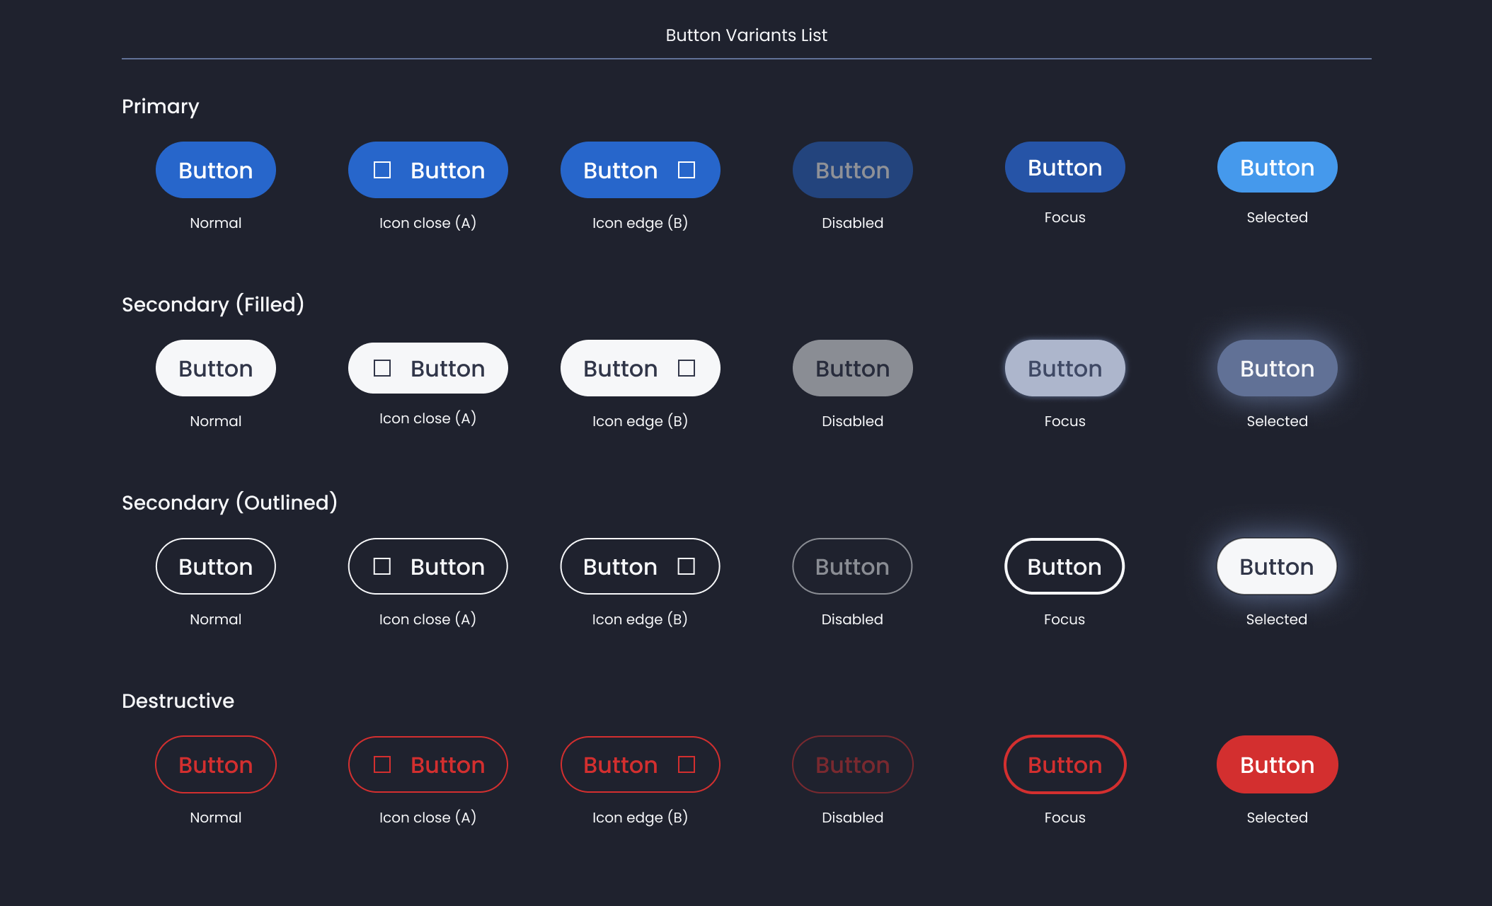Select the Destructive Selected button
Viewport: 1492px width, 906px height.
pyautogui.click(x=1276, y=764)
